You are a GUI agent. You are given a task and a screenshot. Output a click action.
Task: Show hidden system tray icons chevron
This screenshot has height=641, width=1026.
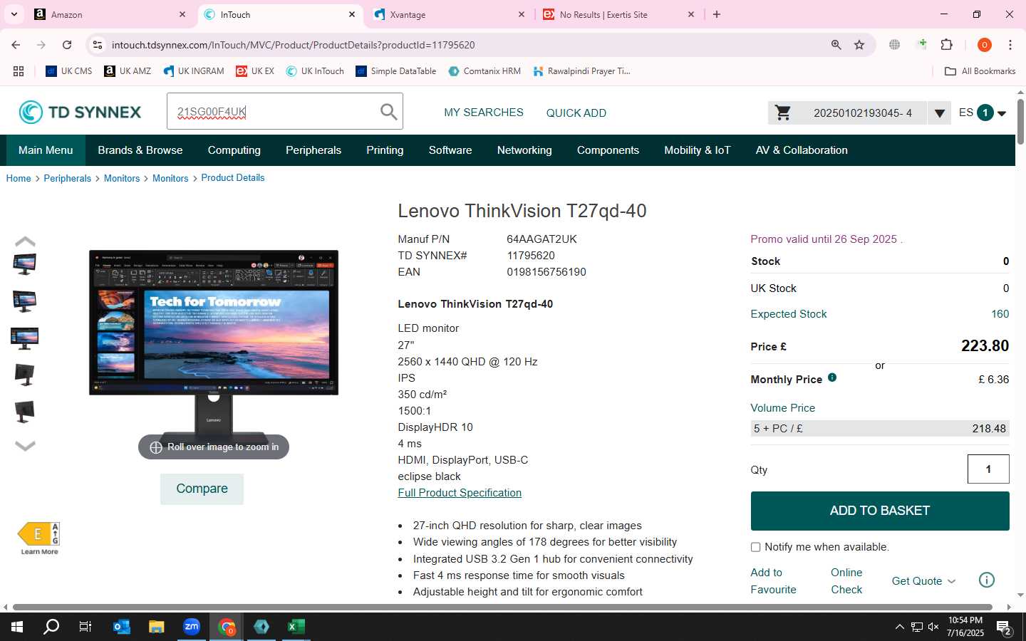(899, 627)
